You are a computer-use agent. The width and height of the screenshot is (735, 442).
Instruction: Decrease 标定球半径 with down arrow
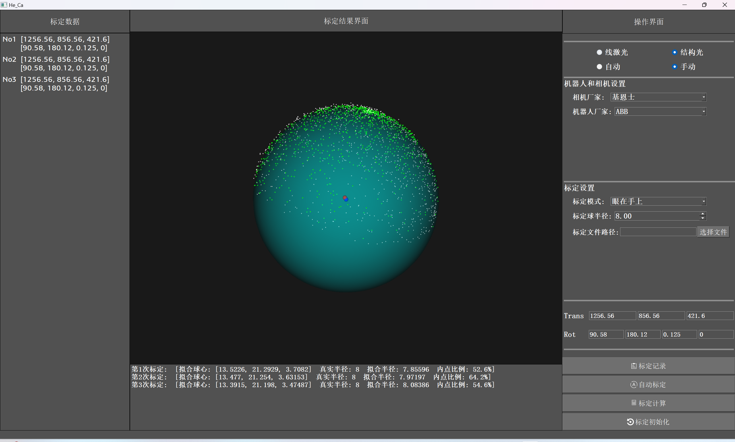[703, 218]
